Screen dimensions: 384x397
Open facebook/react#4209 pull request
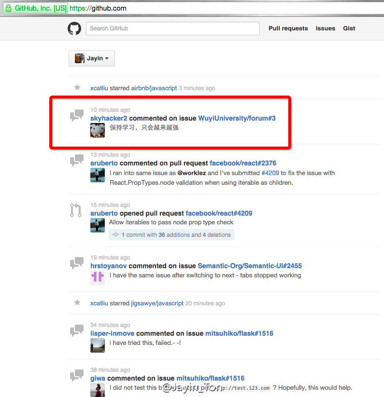click(219, 213)
